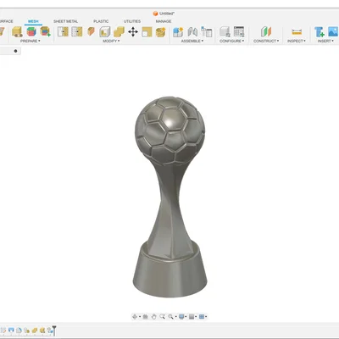Select the Move/Copy four-arrow icon

pyautogui.click(x=133, y=31)
